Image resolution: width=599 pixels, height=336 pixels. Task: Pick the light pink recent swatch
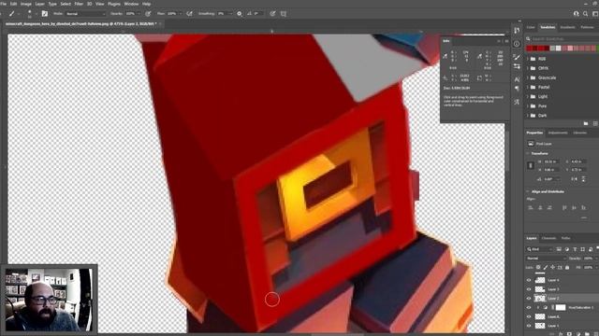point(570,49)
